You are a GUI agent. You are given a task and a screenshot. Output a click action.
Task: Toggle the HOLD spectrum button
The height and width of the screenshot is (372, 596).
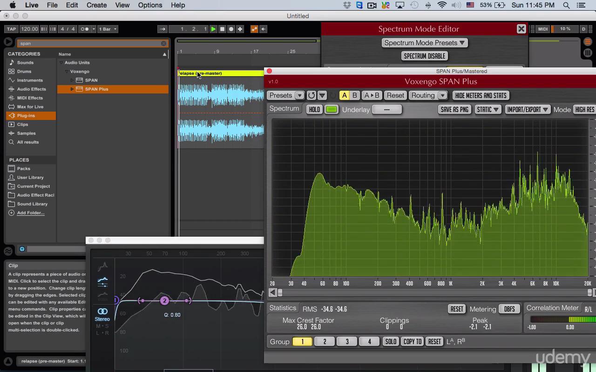tap(314, 110)
